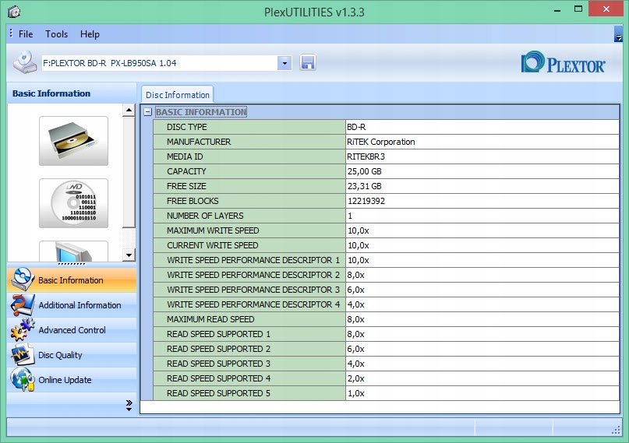Viewport: 629px width, 443px height.
Task: Open the Help menu
Action: click(x=90, y=34)
